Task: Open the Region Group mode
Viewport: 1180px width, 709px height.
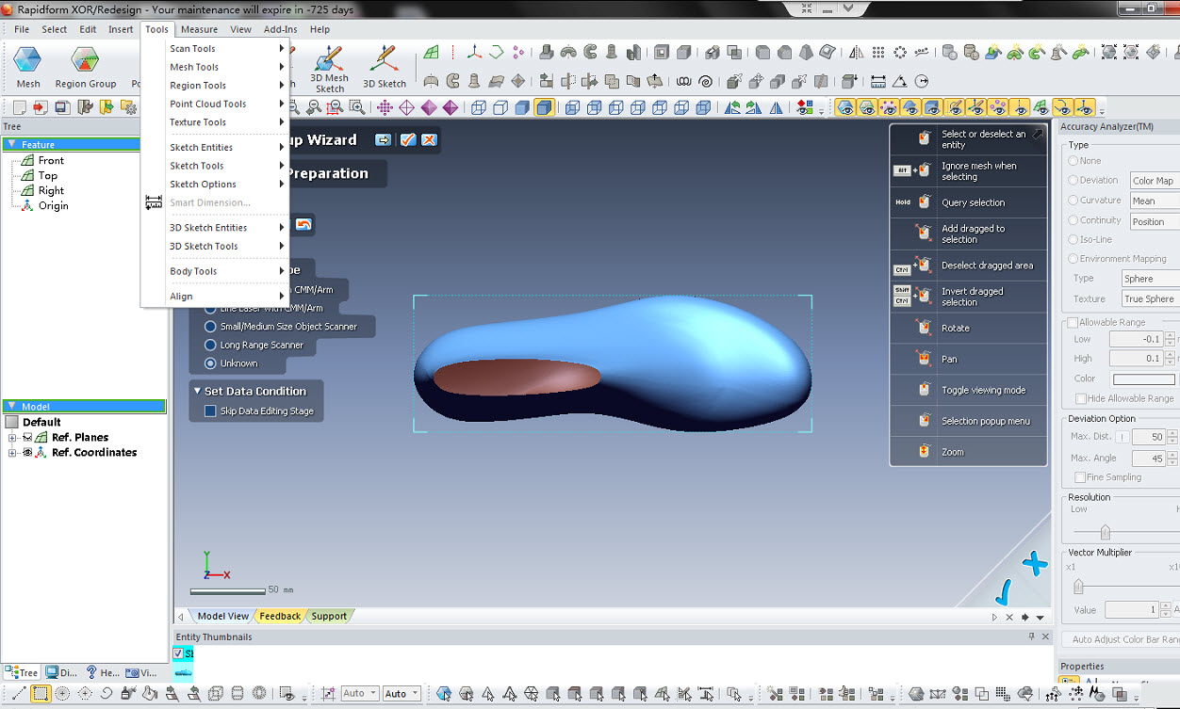Action: tap(85, 66)
